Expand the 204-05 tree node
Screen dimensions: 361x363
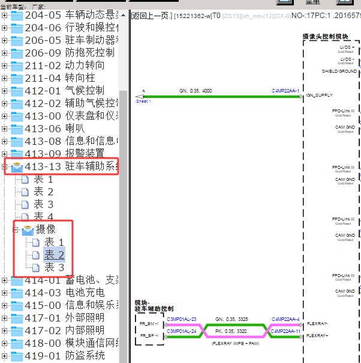(x=4, y=16)
